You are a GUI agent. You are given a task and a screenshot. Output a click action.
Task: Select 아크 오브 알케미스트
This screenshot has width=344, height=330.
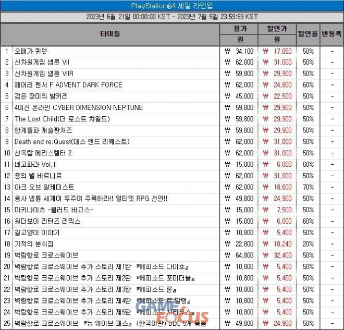coord(44,187)
